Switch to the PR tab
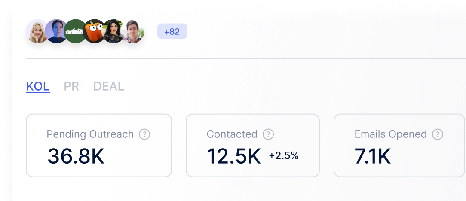This screenshot has height=201, width=466. point(71,86)
